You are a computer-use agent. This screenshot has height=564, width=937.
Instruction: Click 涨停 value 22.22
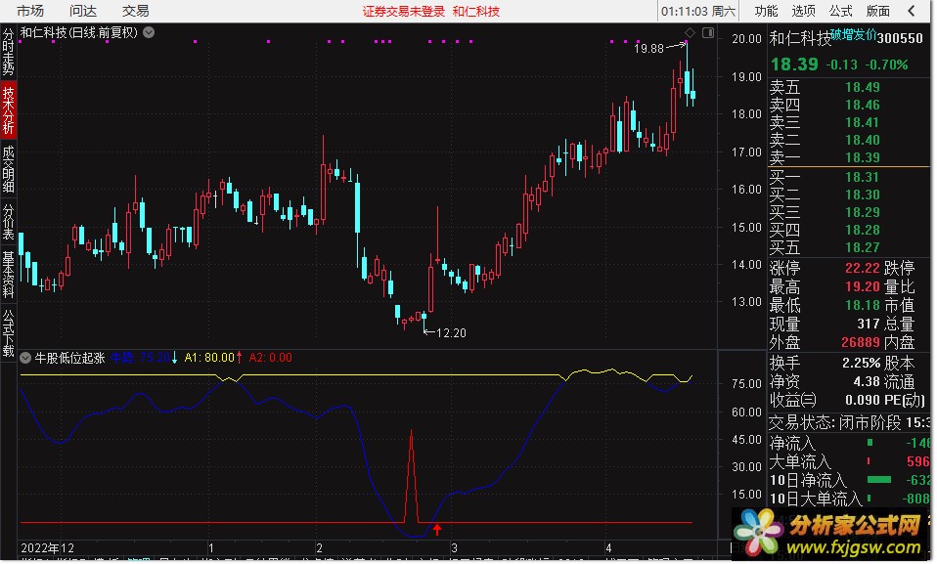tap(863, 268)
